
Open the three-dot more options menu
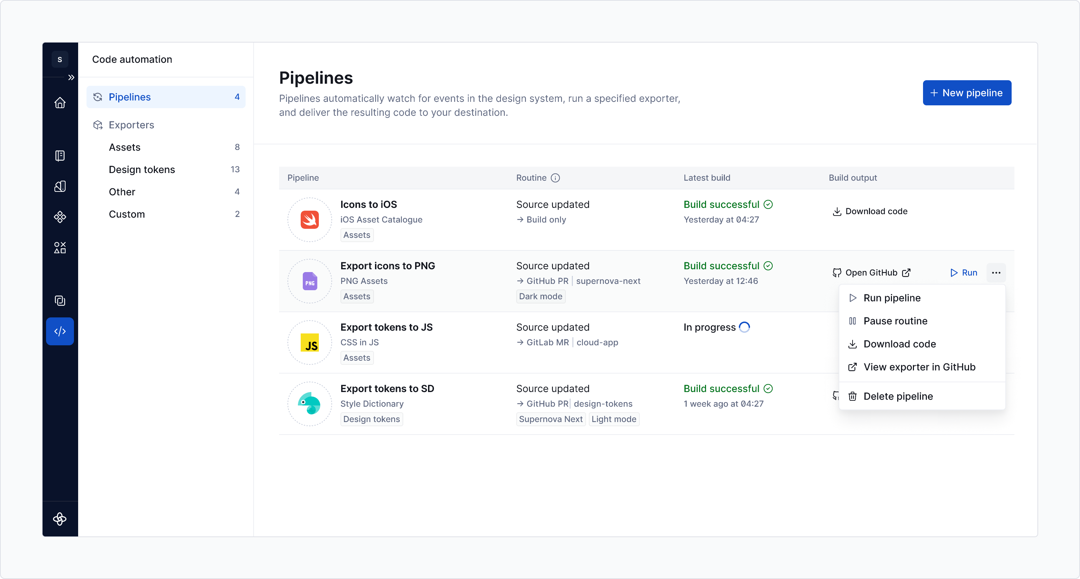tap(996, 273)
